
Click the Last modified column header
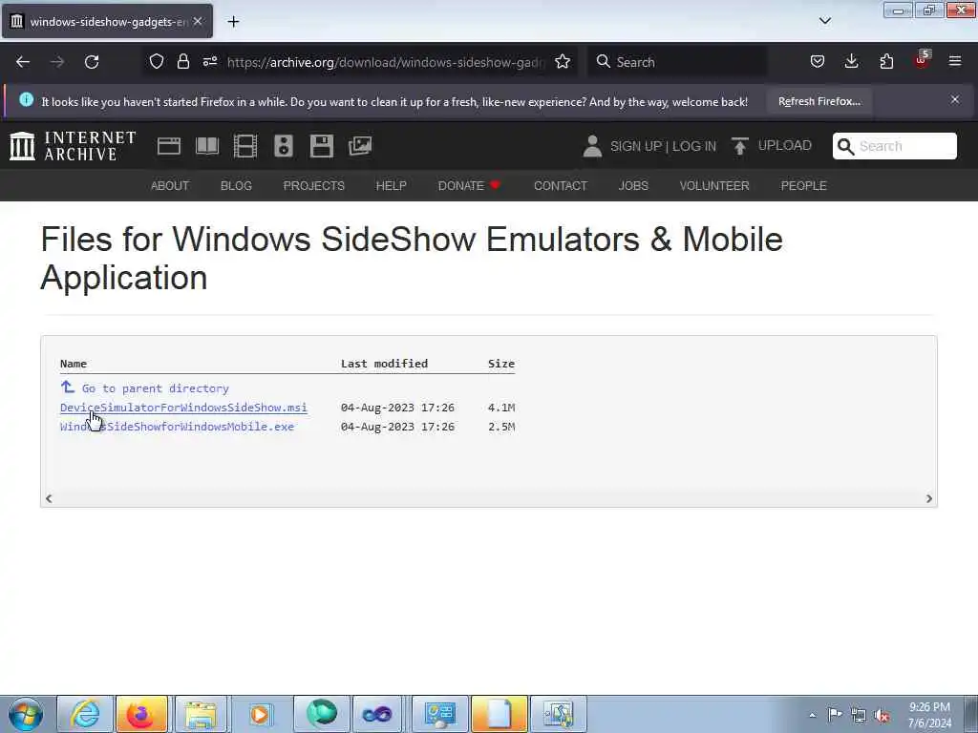384,364
